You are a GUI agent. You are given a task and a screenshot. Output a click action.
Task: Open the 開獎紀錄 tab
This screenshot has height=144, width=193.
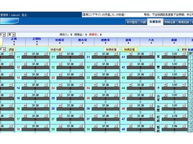tap(184, 22)
